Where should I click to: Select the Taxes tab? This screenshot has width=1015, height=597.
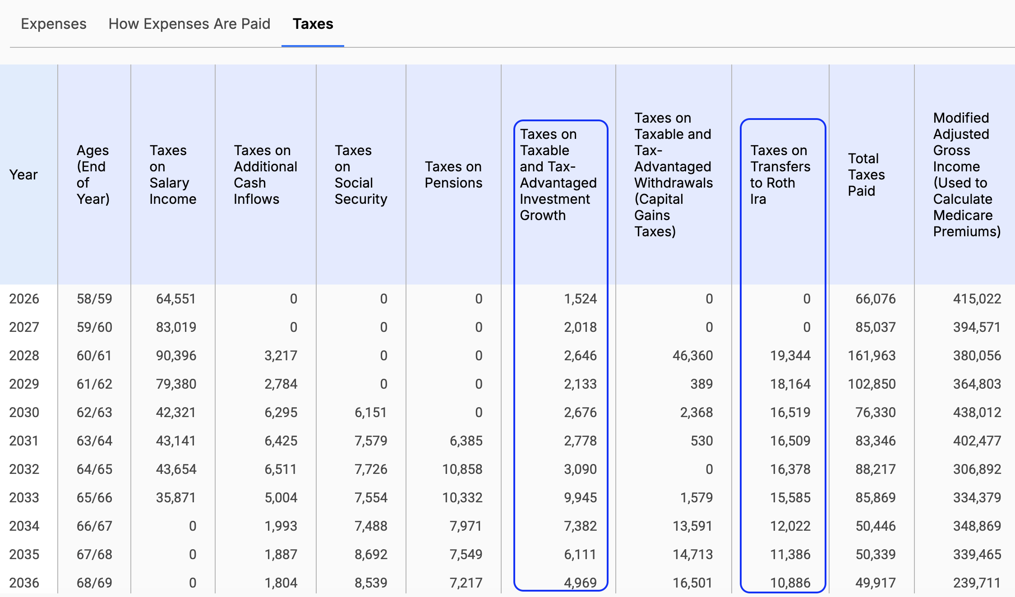(313, 24)
